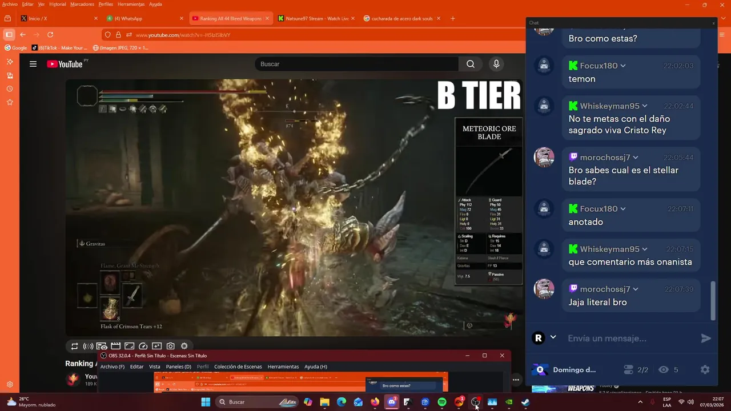The height and width of the screenshot is (411, 731).
Task: Open OBS Archivo menu
Action: [x=112, y=366]
